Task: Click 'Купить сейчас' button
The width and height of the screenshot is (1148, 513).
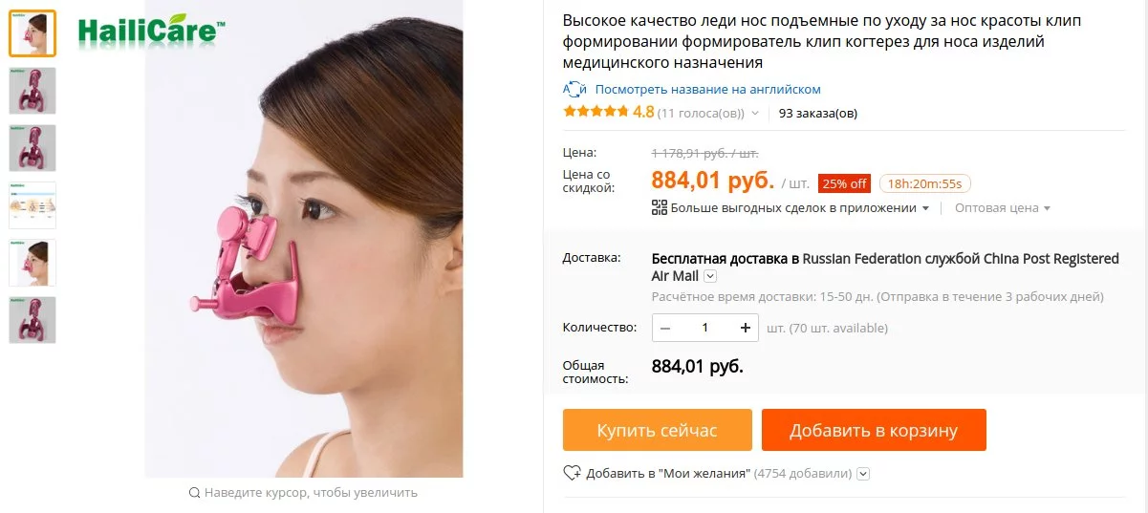Action: [x=658, y=430]
